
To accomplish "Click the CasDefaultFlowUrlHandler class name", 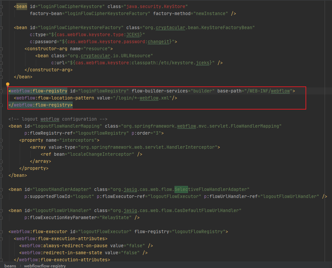I will (x=207, y=211).
